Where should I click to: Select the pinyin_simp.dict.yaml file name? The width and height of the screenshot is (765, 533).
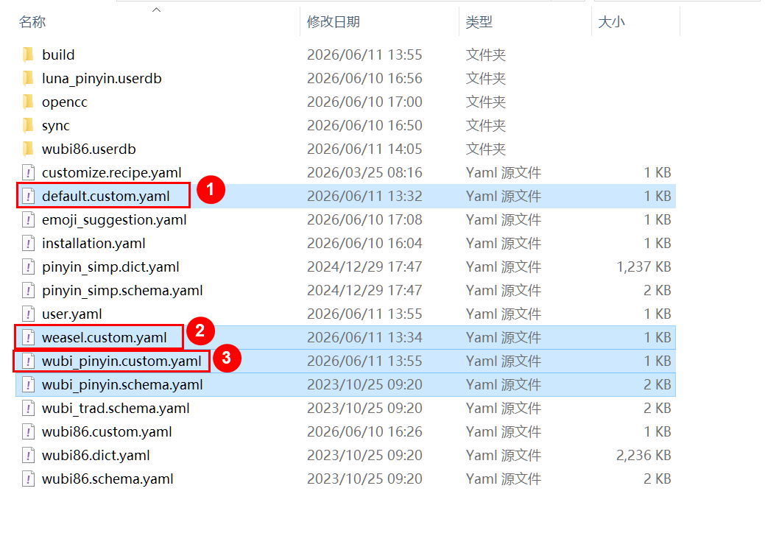110,266
